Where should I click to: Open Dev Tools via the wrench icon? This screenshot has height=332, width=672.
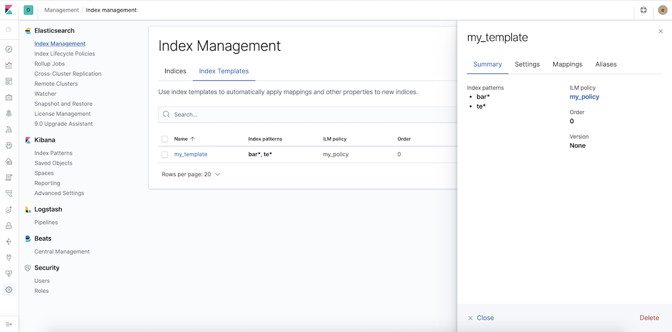(x=9, y=258)
